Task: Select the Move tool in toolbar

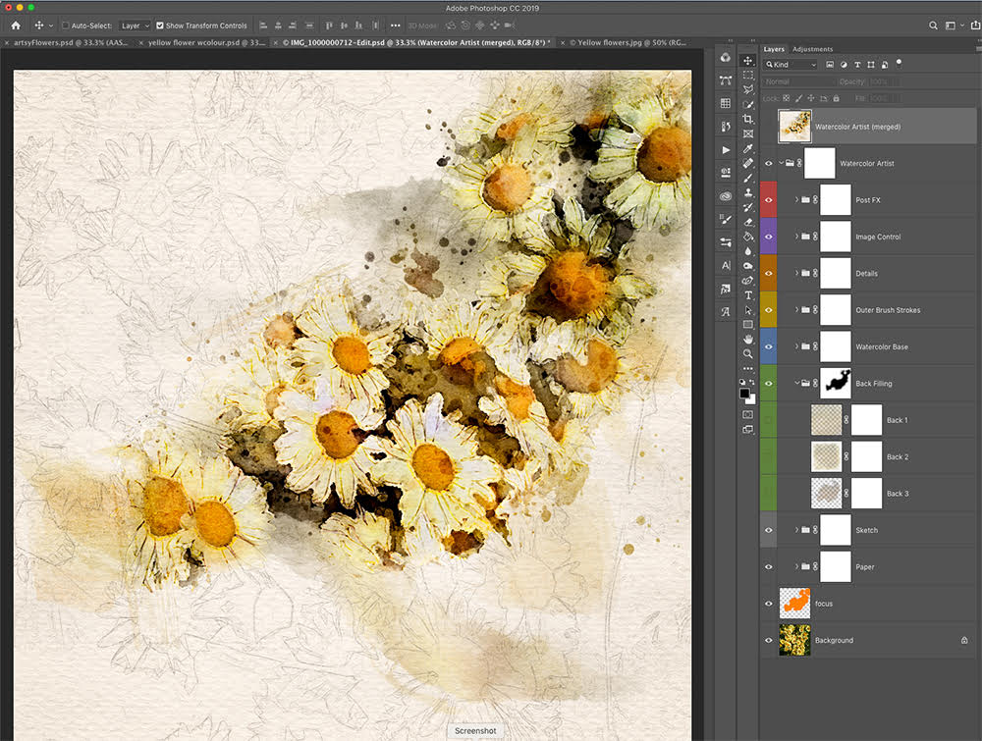Action: (747, 61)
